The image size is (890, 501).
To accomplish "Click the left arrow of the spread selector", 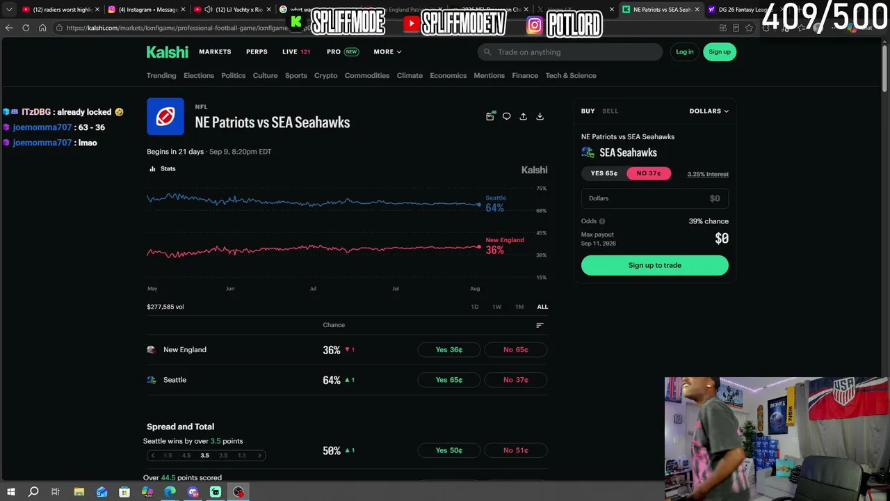I will tap(153, 455).
